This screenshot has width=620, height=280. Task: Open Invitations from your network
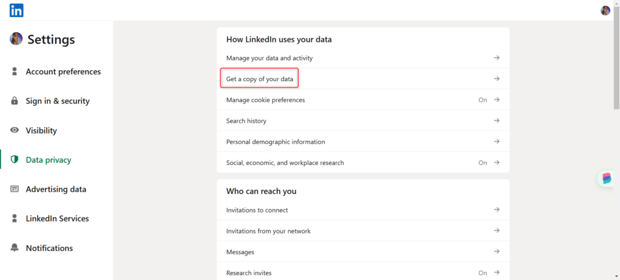point(363,230)
